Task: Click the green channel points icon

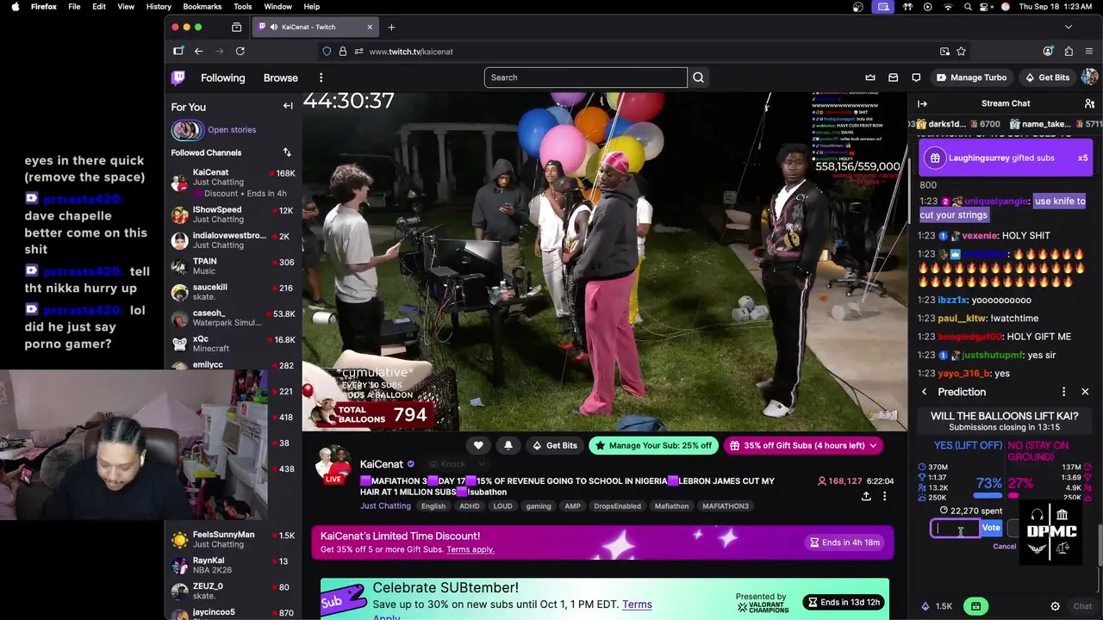Action: (x=975, y=606)
